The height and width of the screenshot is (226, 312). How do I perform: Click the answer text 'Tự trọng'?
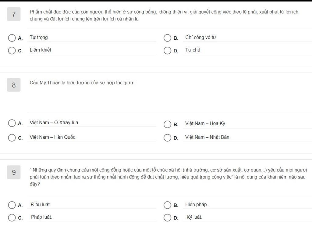click(x=39, y=37)
